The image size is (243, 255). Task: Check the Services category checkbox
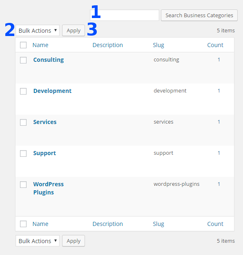coord(23,122)
